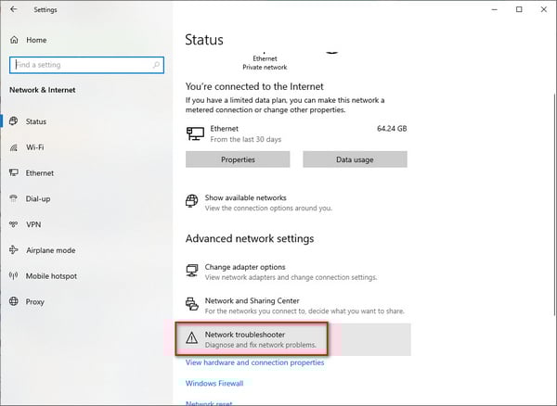Click the search magnifier icon
The height and width of the screenshot is (406, 557).
(x=156, y=65)
